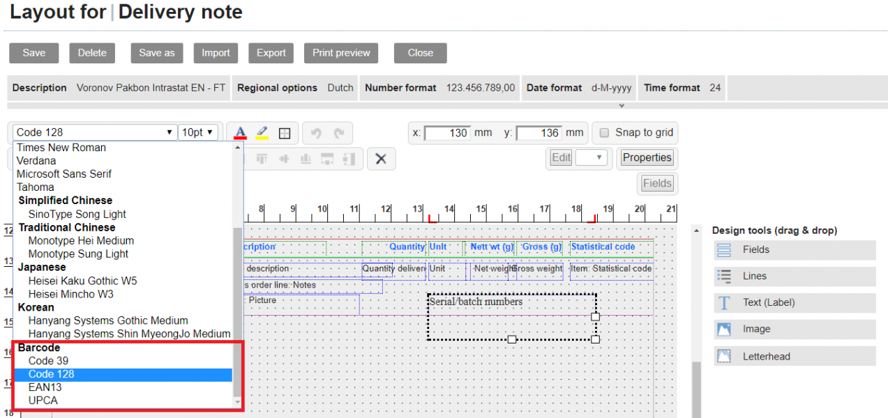888x418 pixels.
Task: Click the X delete element icon
Action: click(381, 159)
